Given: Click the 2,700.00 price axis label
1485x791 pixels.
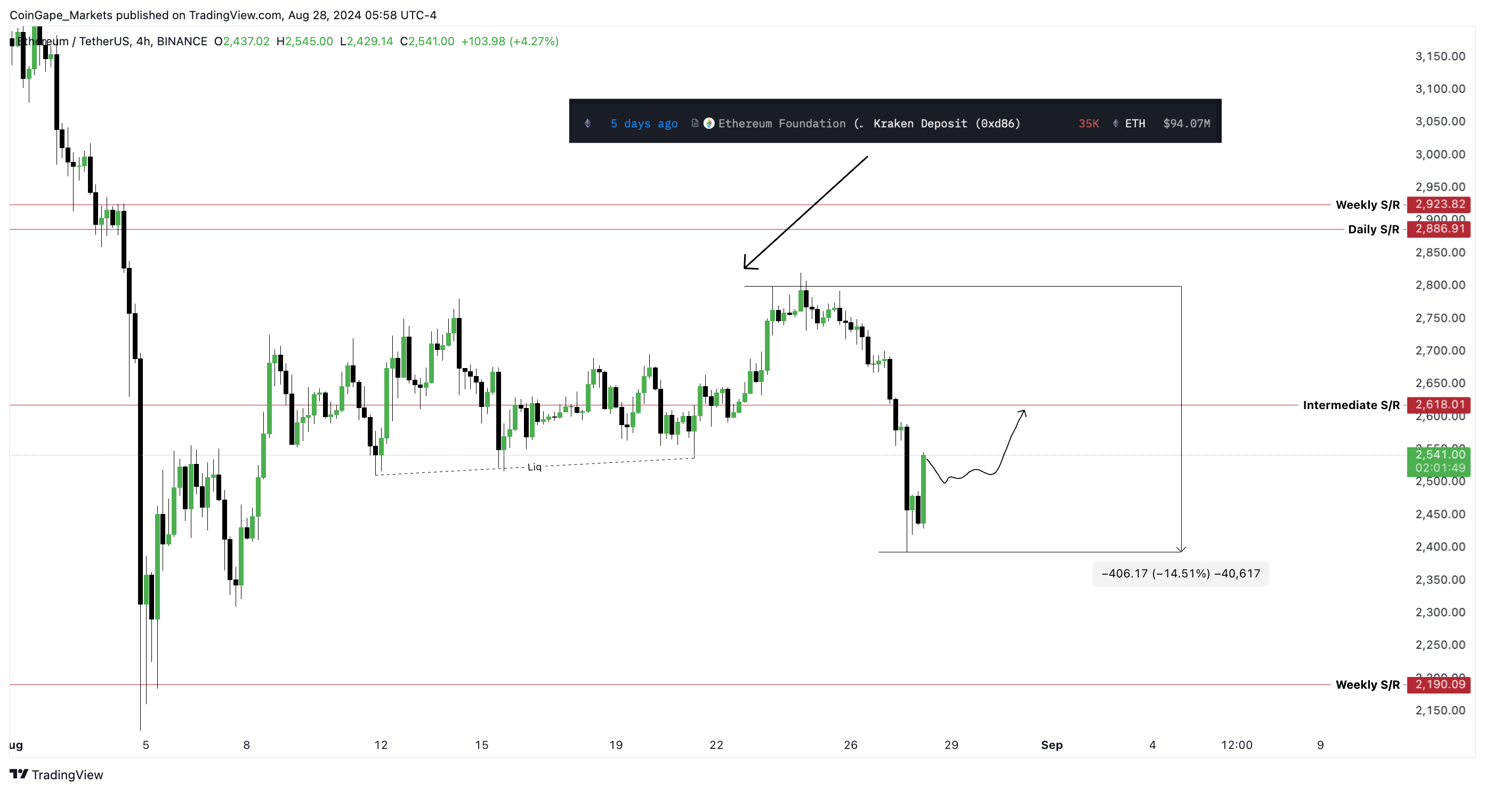Looking at the screenshot, I should point(1440,350).
